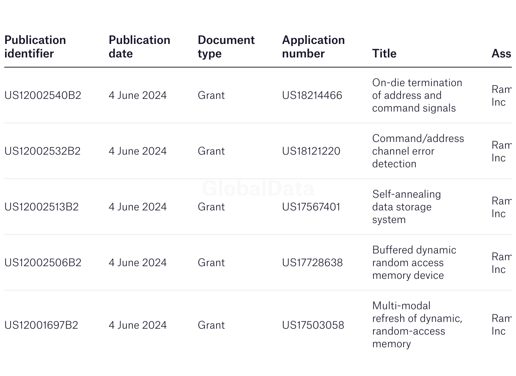Select application number US17567401
The image size is (516, 376).
311,207
